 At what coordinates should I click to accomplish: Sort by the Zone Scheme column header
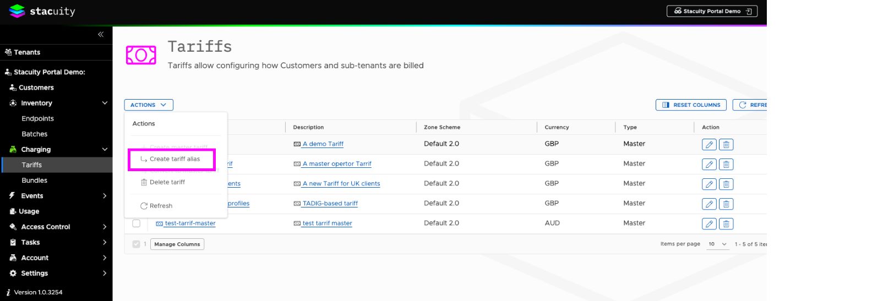[442, 127]
